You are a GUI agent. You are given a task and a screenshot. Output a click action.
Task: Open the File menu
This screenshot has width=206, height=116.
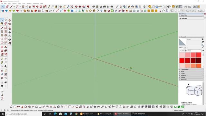click(x=2, y=4)
